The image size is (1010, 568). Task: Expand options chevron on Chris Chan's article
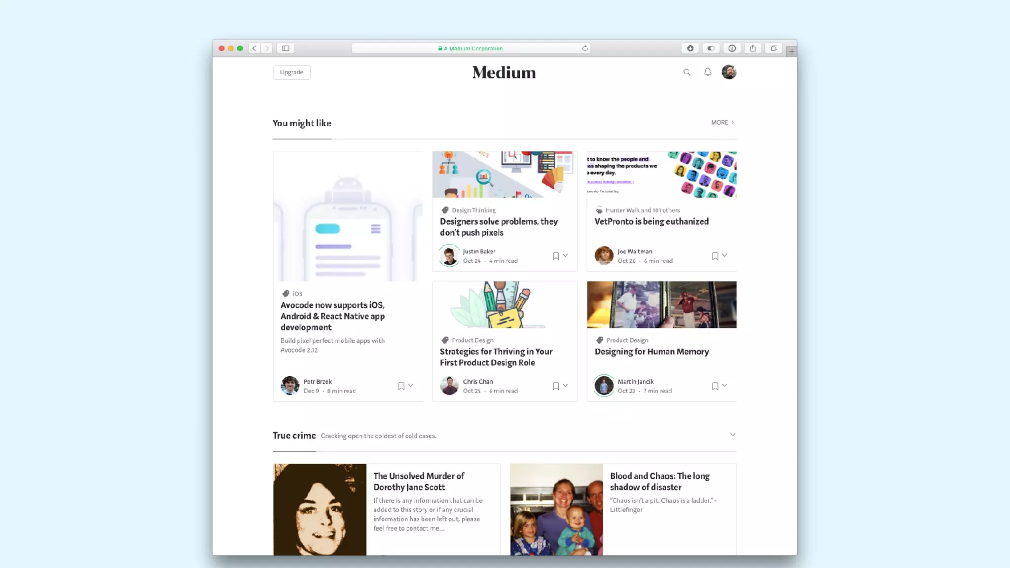565,386
